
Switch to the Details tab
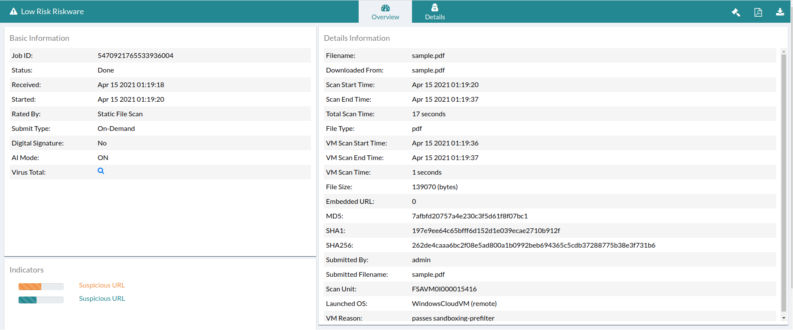(435, 12)
